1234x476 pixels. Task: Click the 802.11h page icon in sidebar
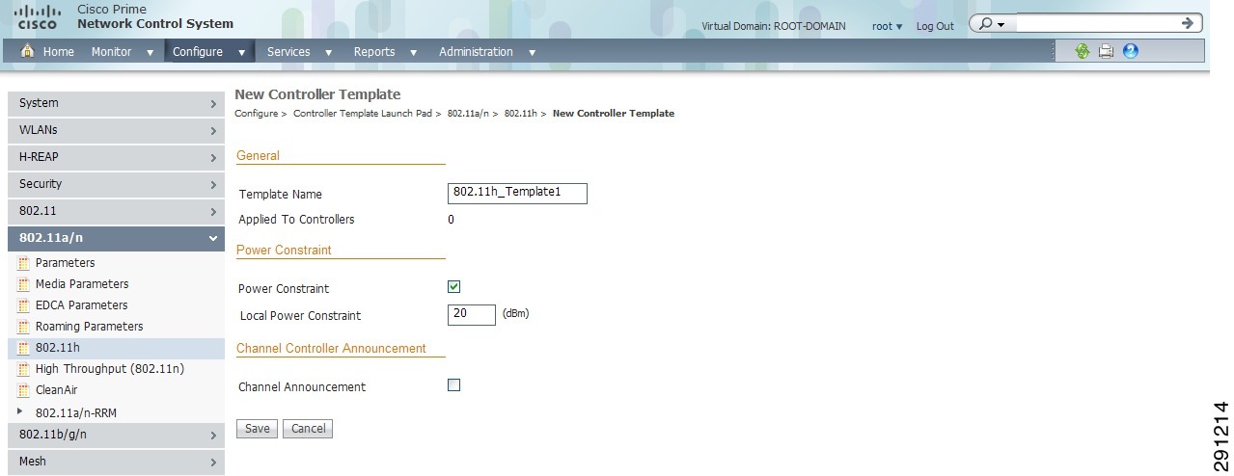point(24,348)
